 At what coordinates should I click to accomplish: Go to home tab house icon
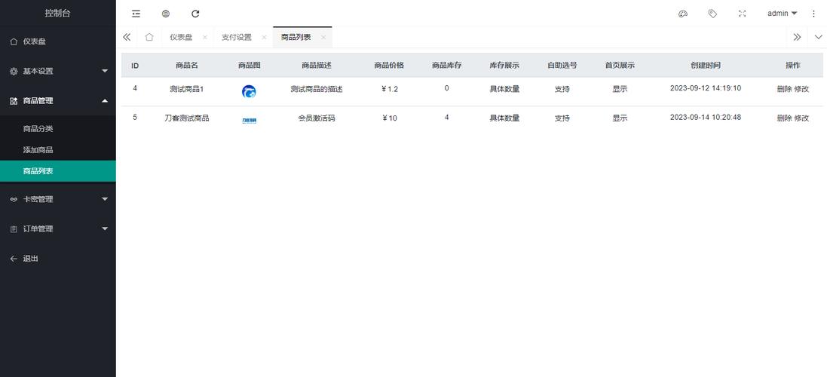click(x=149, y=37)
